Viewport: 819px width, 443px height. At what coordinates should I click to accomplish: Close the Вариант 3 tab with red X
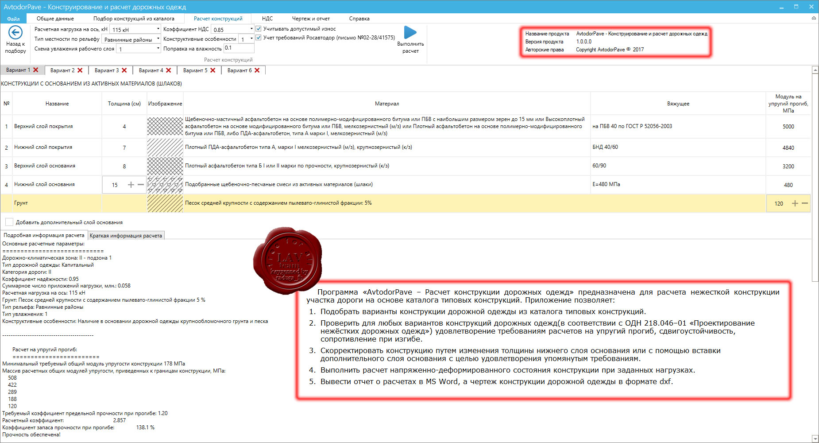124,70
